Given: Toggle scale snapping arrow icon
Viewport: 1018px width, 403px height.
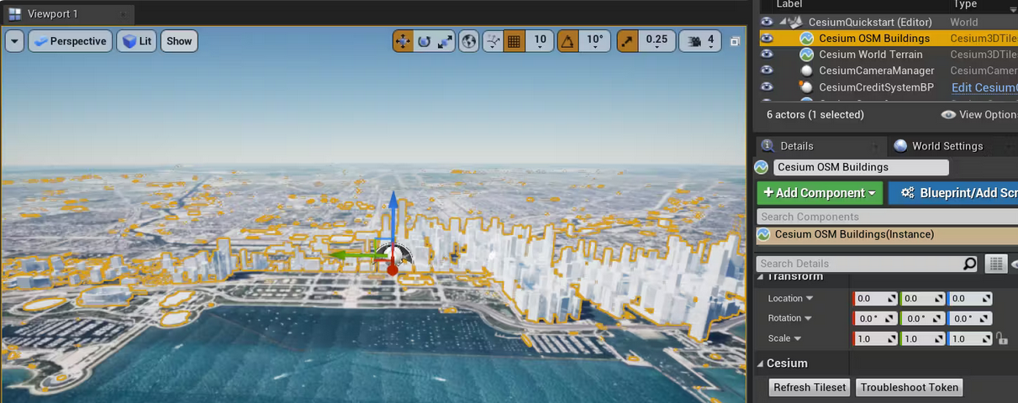Looking at the screenshot, I should click(628, 40).
